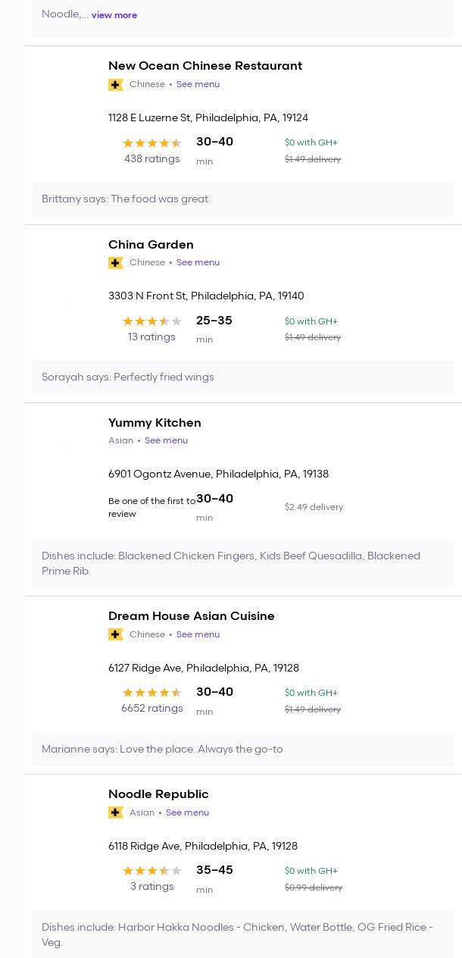The image size is (462, 958).
Task: Open See menu for Dream House Asian Cuisine
Action: point(198,634)
